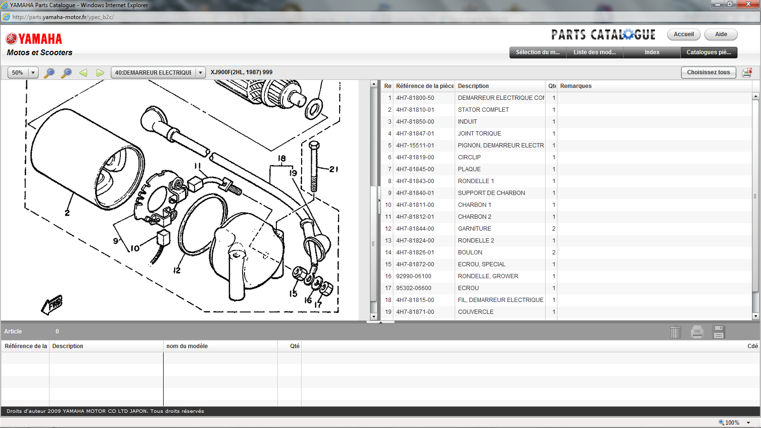Click the save floppy disk icon

point(718,331)
